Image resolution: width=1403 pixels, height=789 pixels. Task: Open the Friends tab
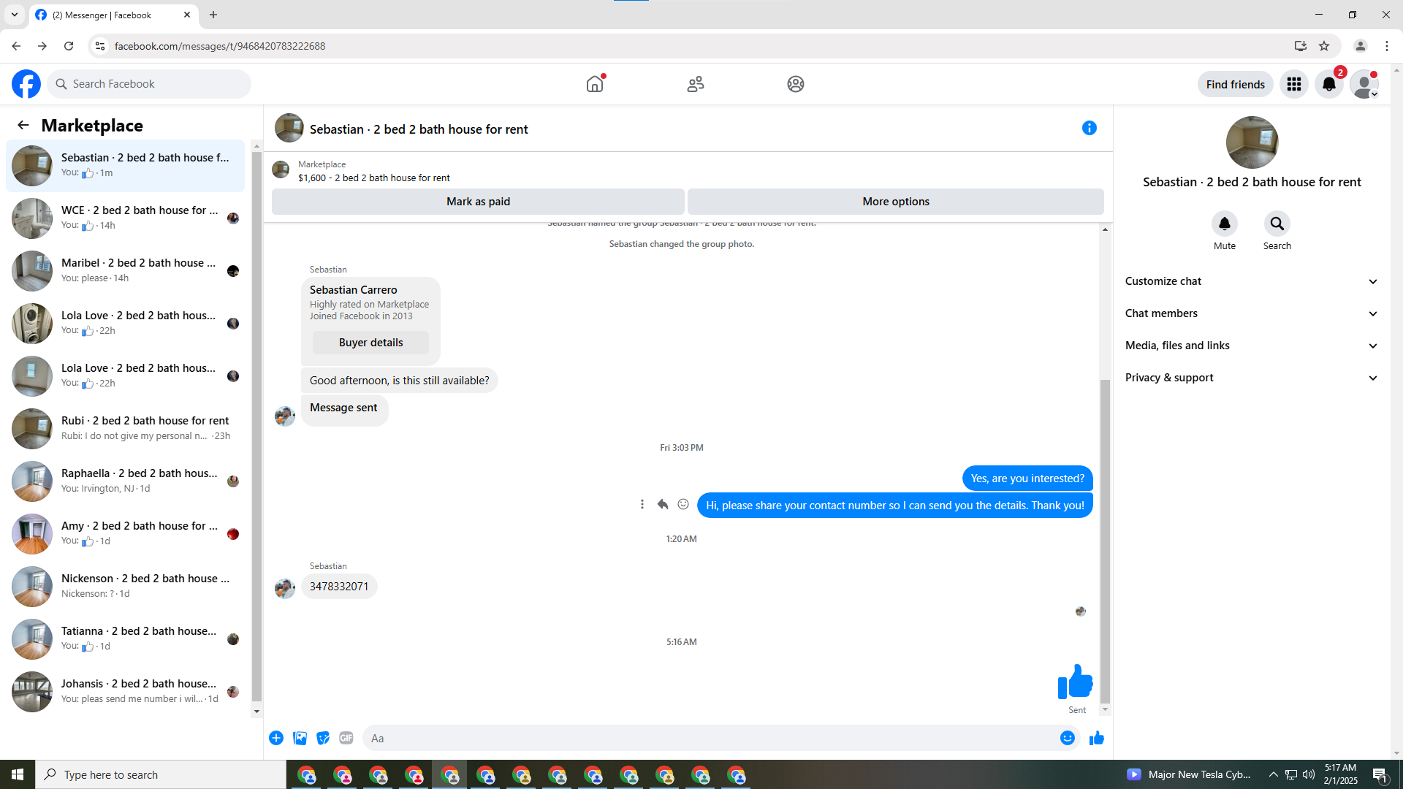click(695, 84)
